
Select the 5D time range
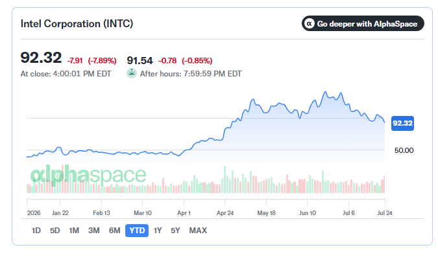click(55, 231)
